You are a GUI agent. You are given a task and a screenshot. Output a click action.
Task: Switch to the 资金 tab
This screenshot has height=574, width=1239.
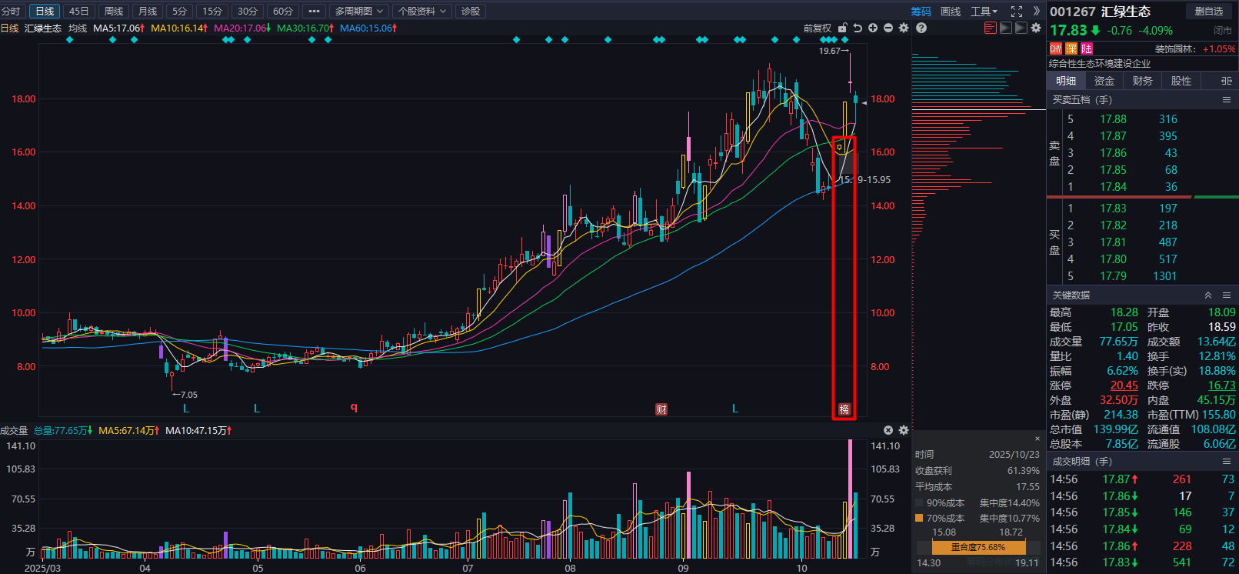coord(1104,81)
